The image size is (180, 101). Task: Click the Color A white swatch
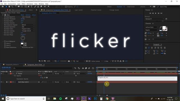[x=22, y=43]
